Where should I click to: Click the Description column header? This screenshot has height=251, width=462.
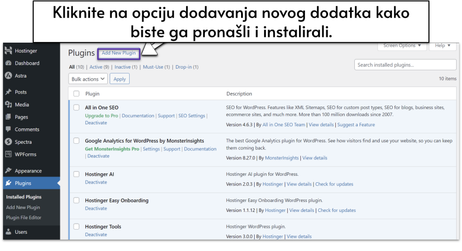tap(239, 94)
